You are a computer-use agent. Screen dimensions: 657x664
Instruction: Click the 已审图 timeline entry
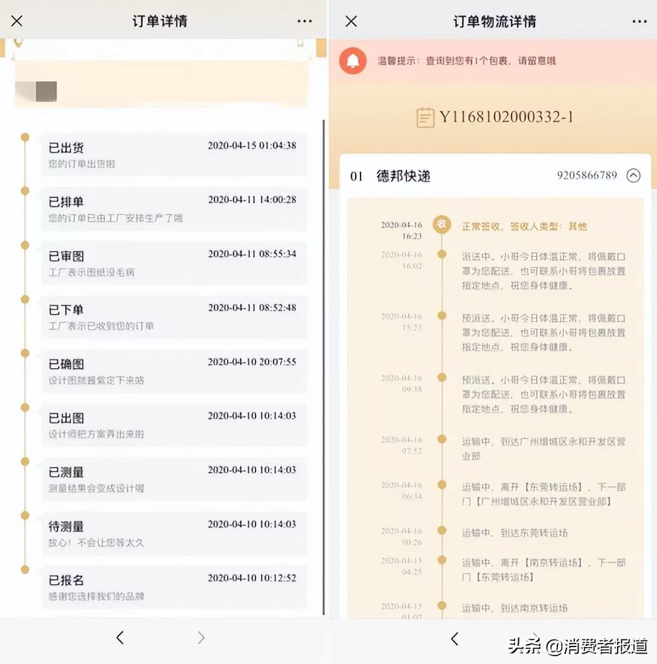coord(173,263)
